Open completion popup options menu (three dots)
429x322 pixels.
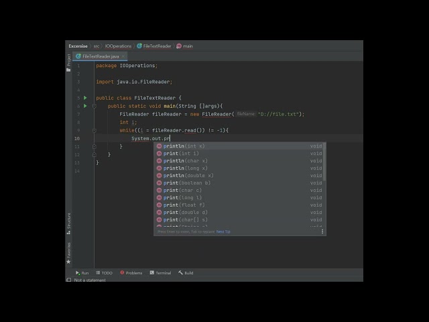point(322,231)
